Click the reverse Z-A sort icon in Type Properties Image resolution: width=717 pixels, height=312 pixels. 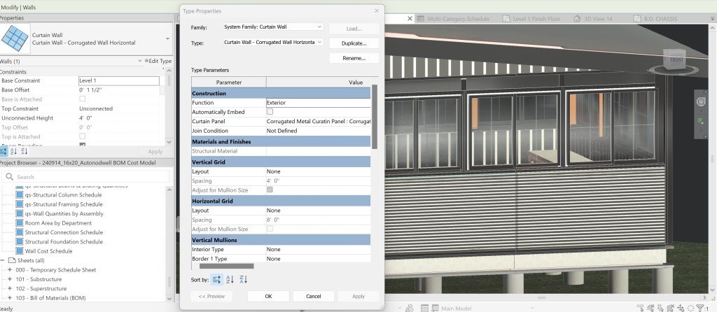[x=243, y=280]
